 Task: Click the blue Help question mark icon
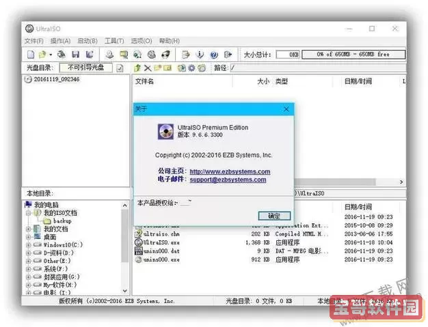[214, 55]
